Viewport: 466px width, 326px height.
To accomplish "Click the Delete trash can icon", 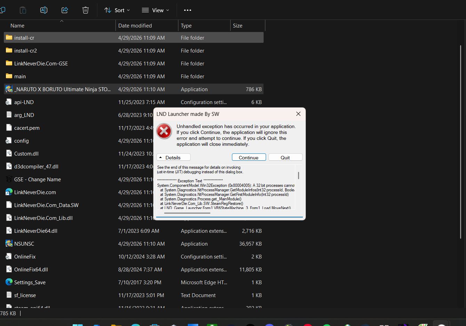I will (86, 10).
